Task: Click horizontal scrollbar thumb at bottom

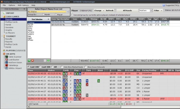Action: pyautogui.click(x=75, y=107)
